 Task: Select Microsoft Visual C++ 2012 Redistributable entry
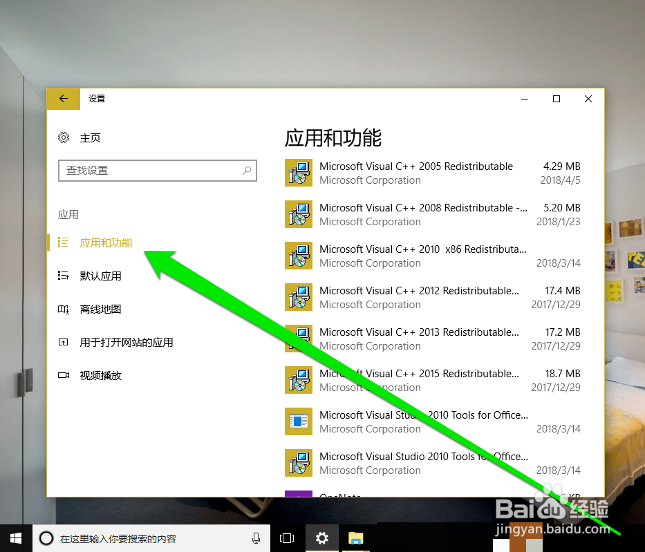tap(432, 297)
